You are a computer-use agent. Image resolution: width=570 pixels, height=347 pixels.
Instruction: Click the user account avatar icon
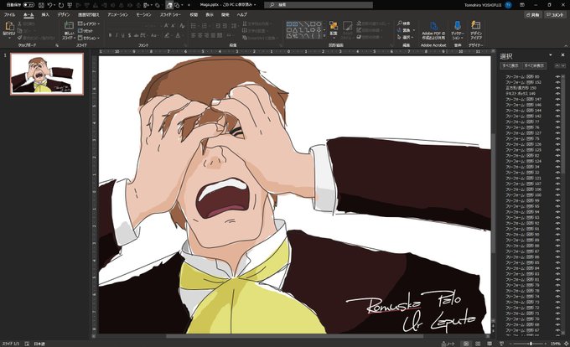tap(508, 5)
